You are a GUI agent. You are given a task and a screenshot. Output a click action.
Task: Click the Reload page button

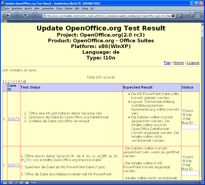pyautogui.click(x=26, y=15)
